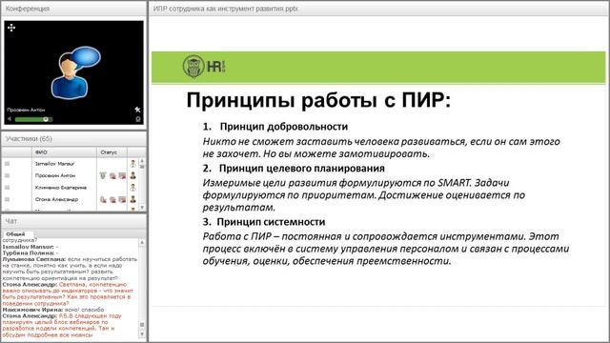Select participant Клименко Екатерина
Screen dimensions: 610x343
(61, 188)
